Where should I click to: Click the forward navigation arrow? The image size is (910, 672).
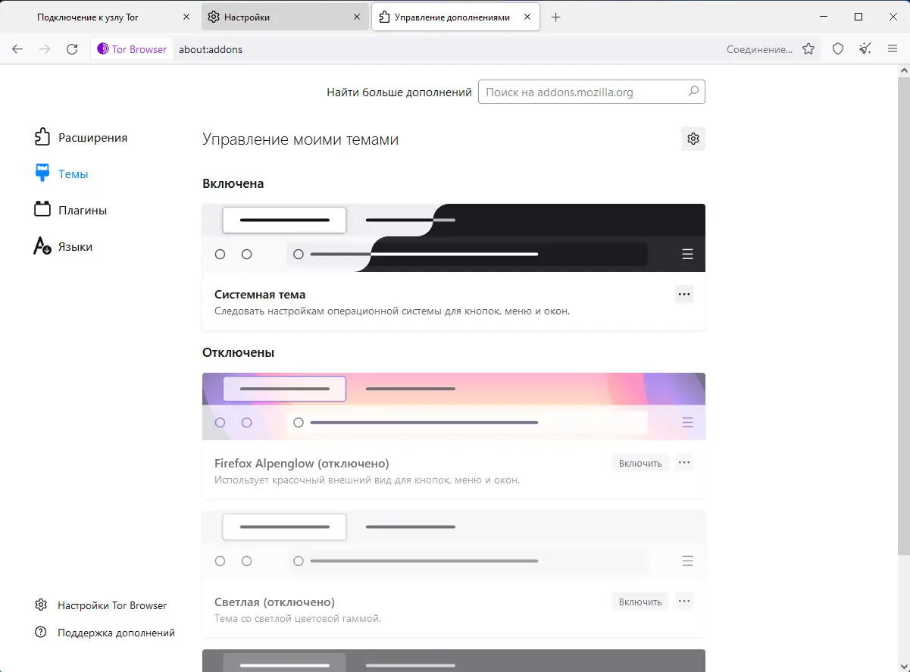pyautogui.click(x=45, y=49)
